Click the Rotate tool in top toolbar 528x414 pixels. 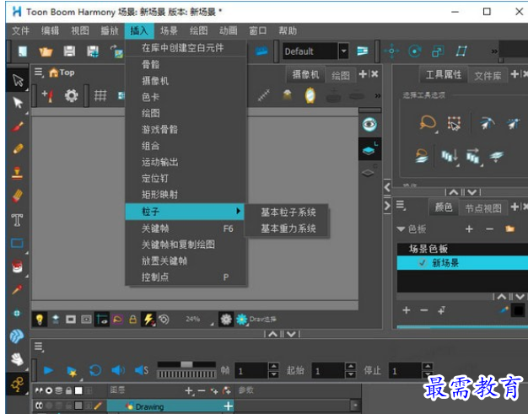[414, 51]
